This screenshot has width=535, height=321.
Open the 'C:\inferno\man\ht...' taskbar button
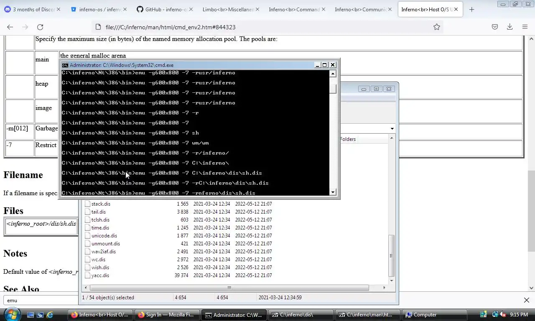click(x=367, y=315)
